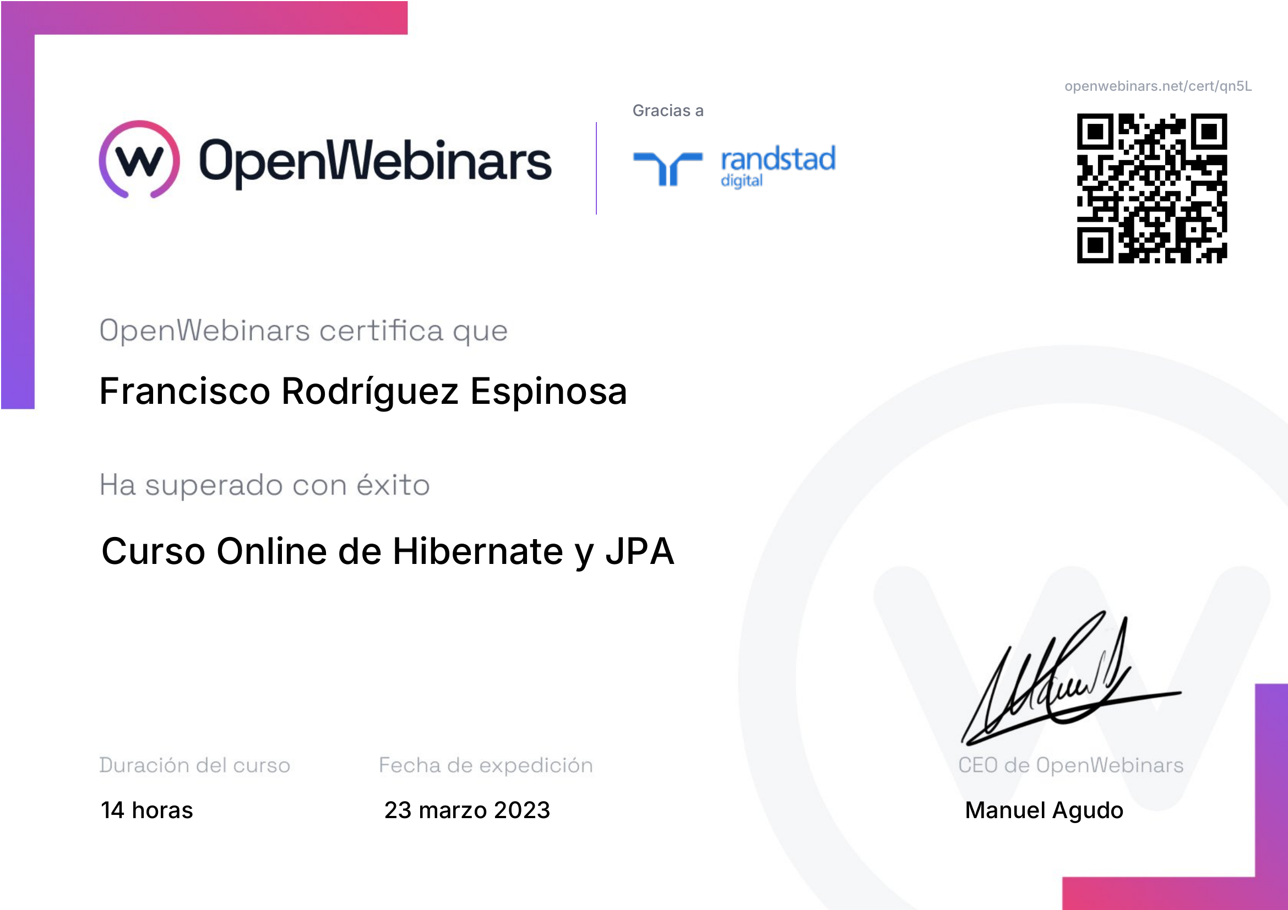1288x910 pixels.
Task: Click 'Ha superado con éxito' text
Action: coord(265,485)
